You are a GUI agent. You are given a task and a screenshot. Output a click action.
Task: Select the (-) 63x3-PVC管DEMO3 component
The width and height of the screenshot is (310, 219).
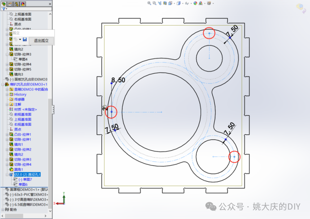[x=29, y=195]
